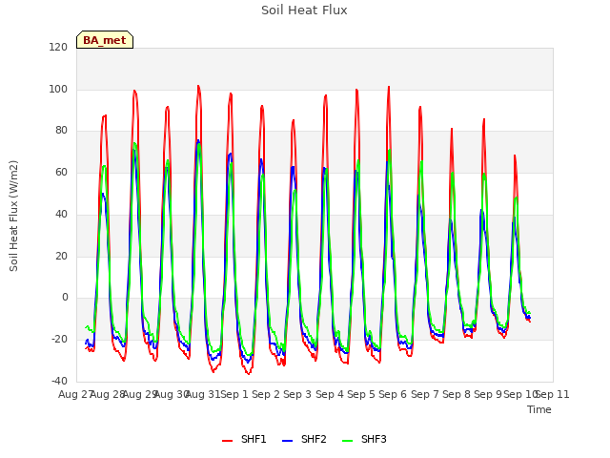Click the Soil Heat Flux chart title
Viewport: 610px width, 458px height.
click(x=304, y=10)
